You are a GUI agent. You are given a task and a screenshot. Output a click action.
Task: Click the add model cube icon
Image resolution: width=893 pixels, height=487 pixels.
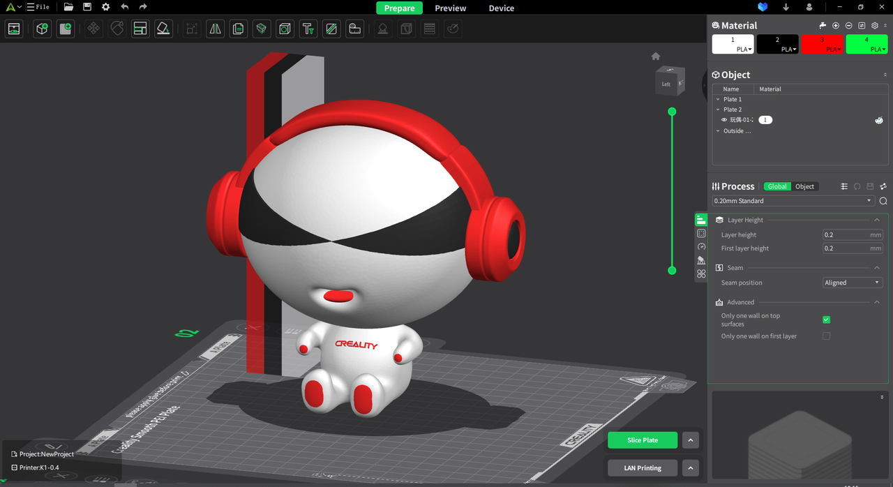tap(42, 29)
